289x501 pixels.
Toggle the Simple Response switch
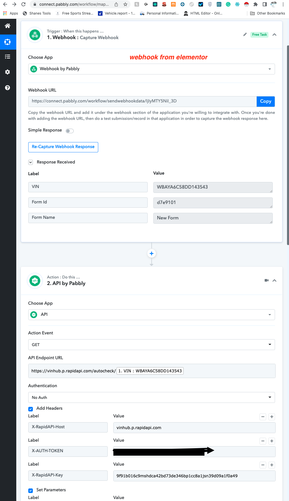[70, 131]
